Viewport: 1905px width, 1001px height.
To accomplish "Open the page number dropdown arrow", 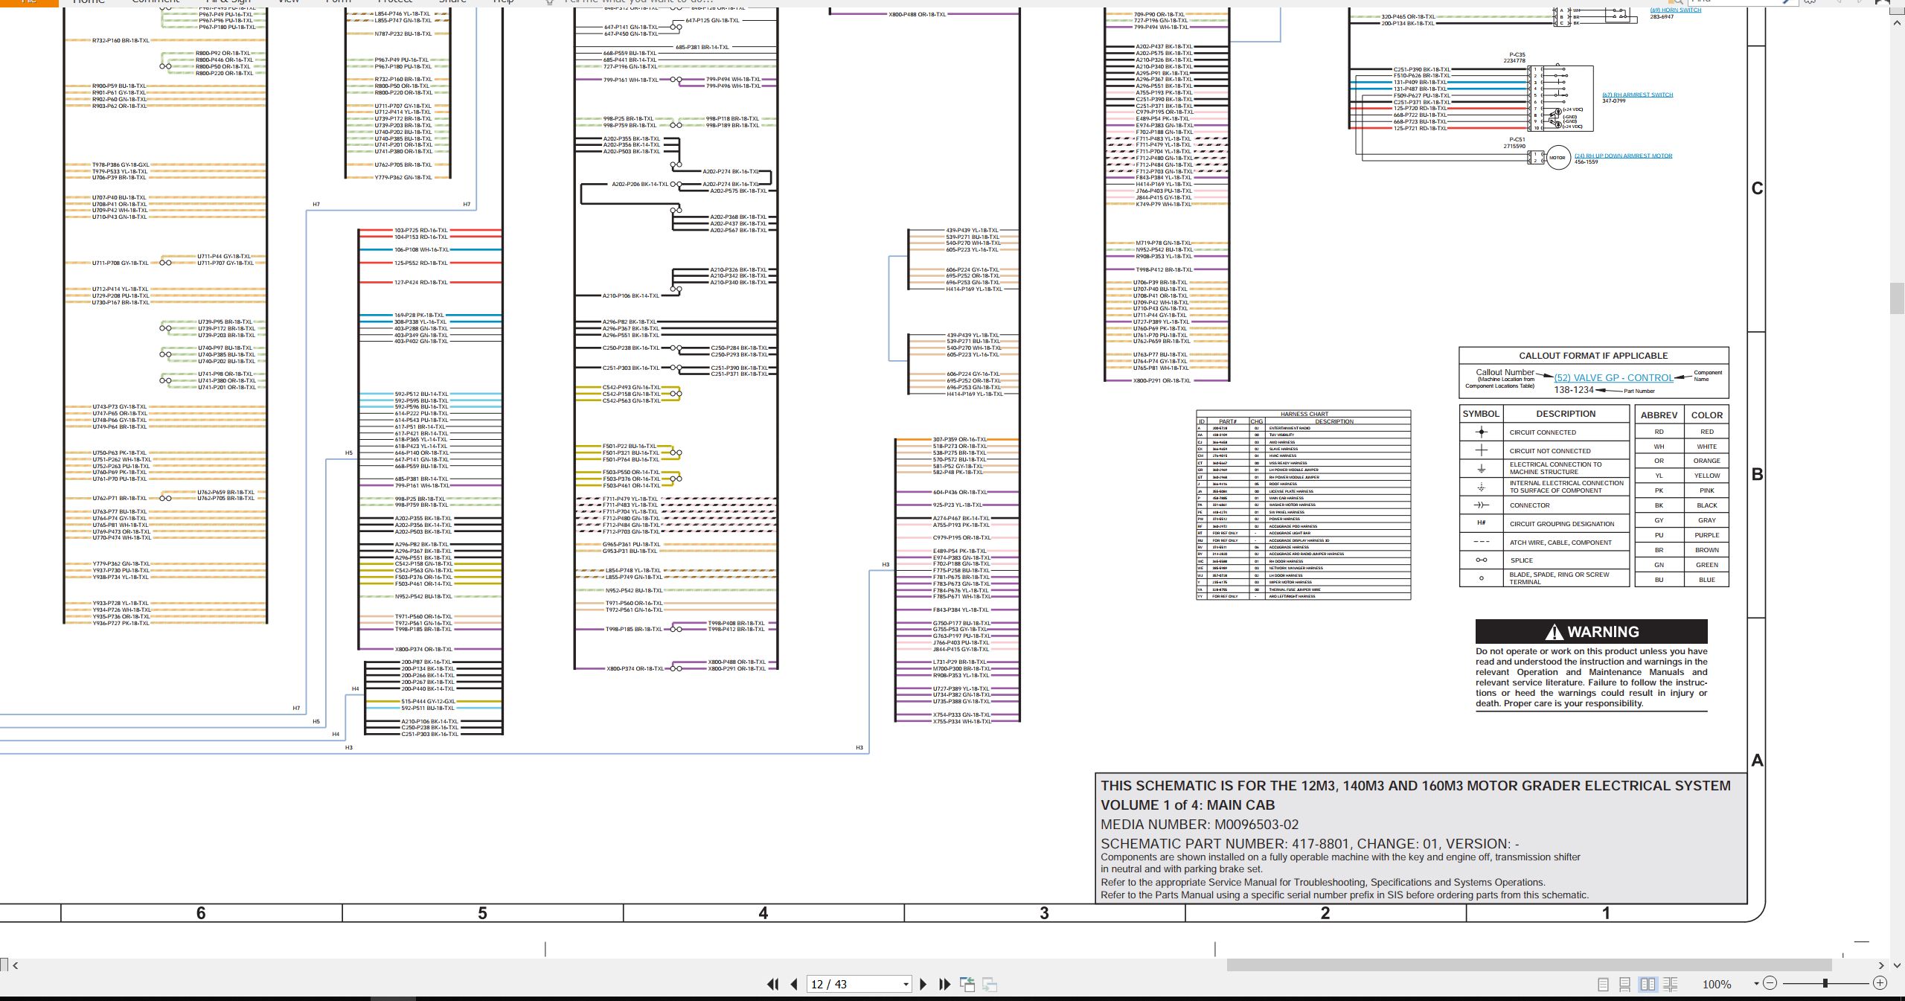I will pos(906,984).
